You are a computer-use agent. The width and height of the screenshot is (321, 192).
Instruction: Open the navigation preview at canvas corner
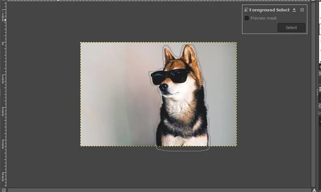point(314,190)
